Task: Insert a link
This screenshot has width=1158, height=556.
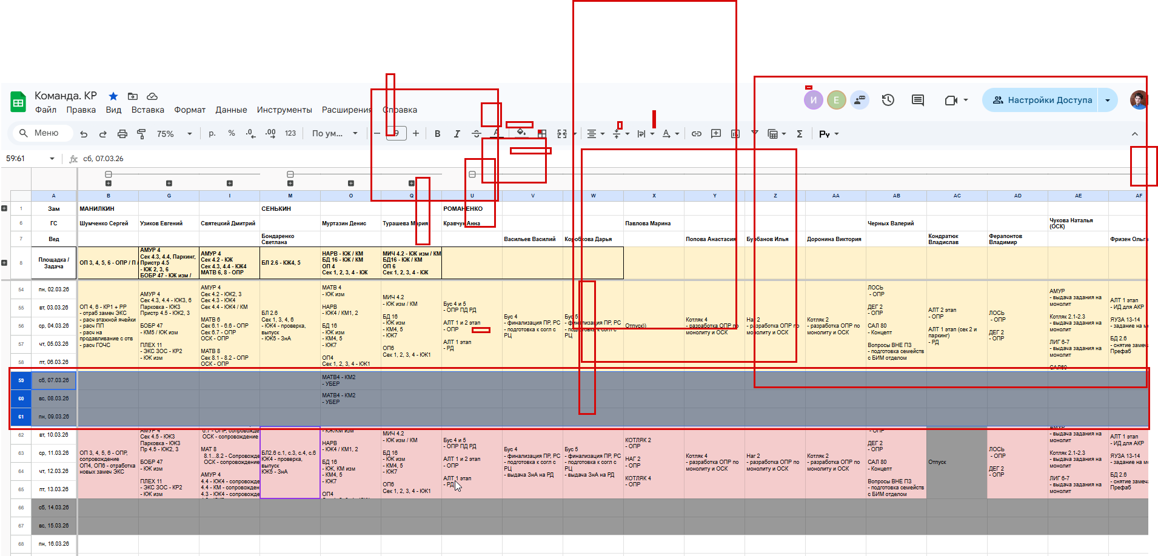Action: coord(697,134)
